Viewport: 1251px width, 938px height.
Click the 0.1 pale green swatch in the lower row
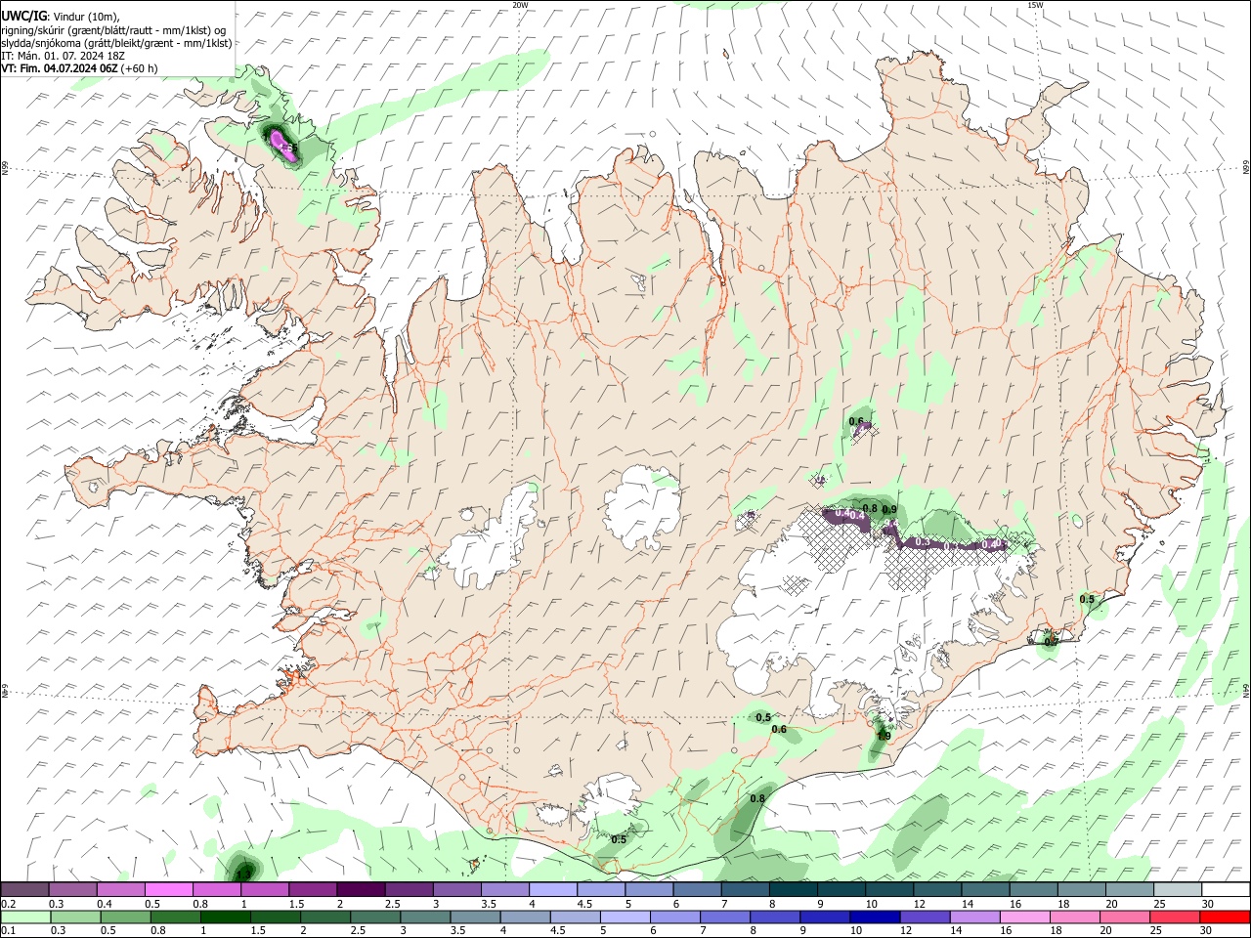tap(26, 917)
